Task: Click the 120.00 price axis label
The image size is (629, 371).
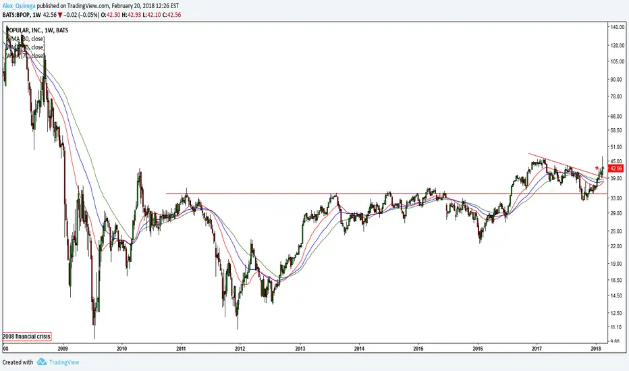Action: pyautogui.click(x=618, y=45)
